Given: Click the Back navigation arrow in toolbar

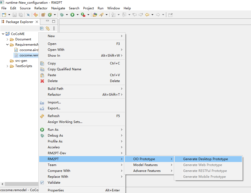Looking at the screenshot, I should point(147,15).
